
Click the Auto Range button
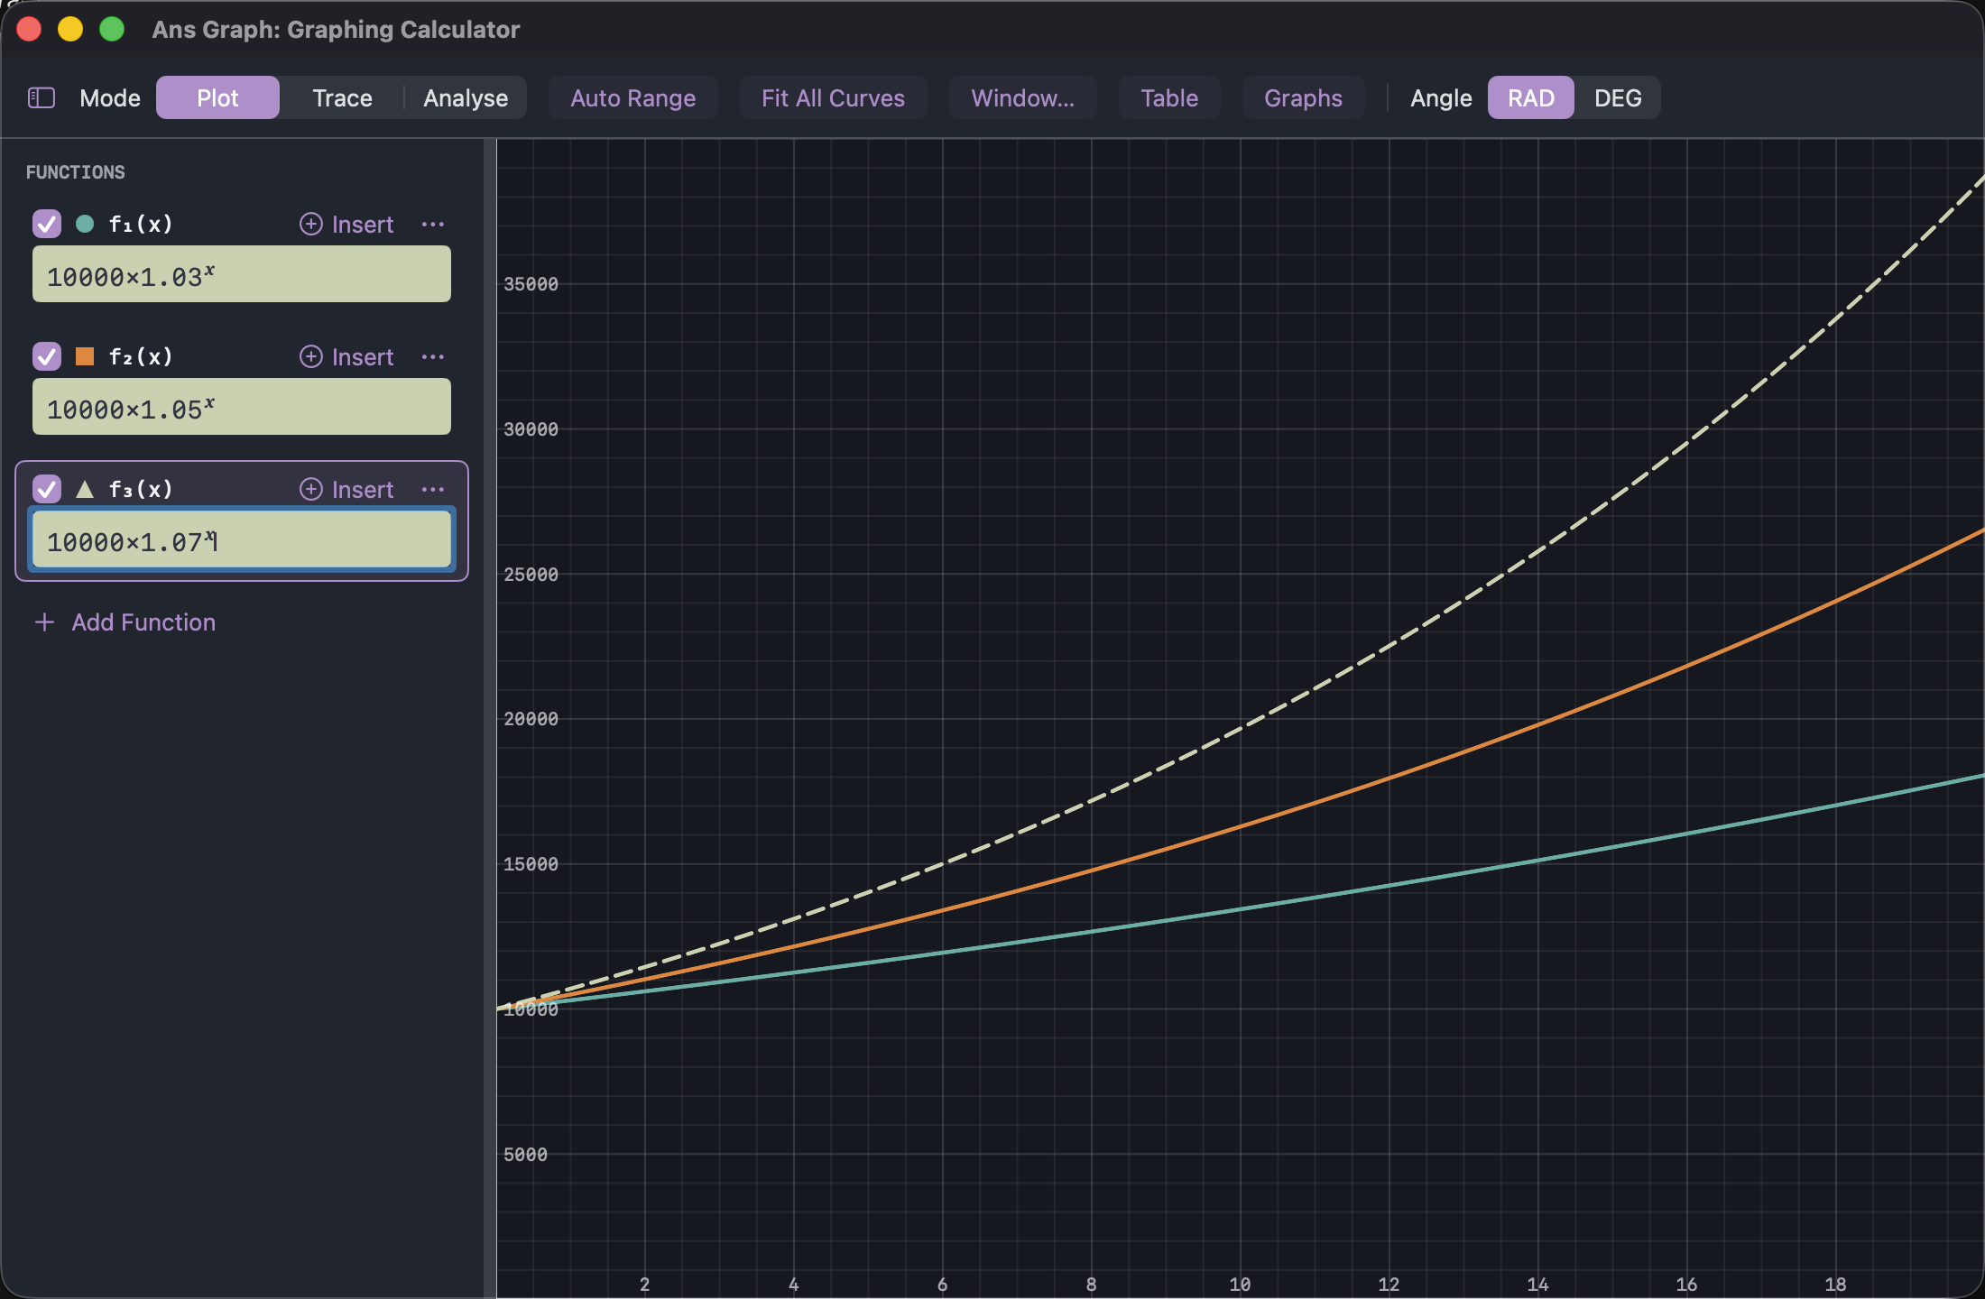pos(633,97)
